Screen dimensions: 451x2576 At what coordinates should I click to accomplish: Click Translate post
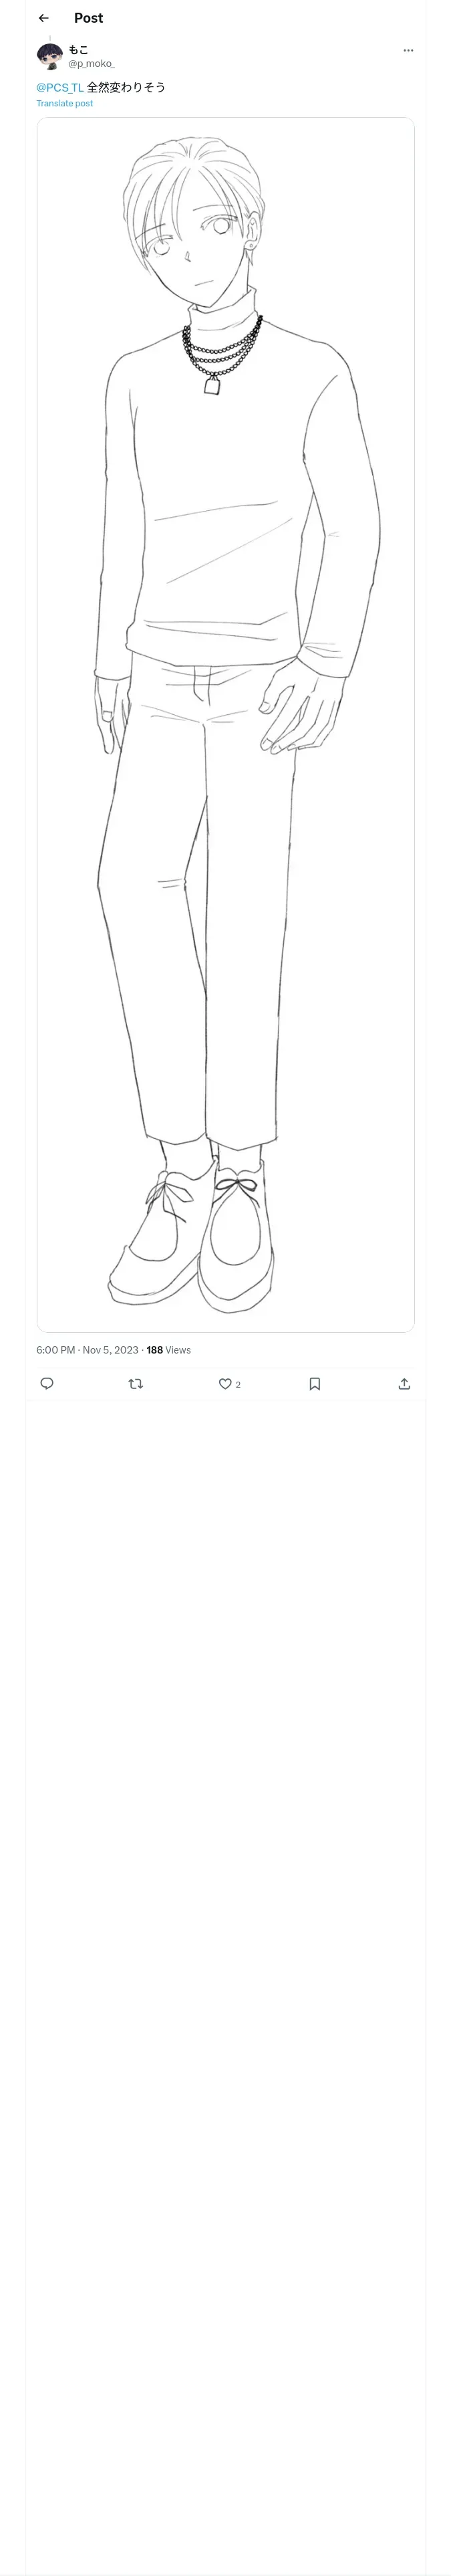(x=65, y=103)
